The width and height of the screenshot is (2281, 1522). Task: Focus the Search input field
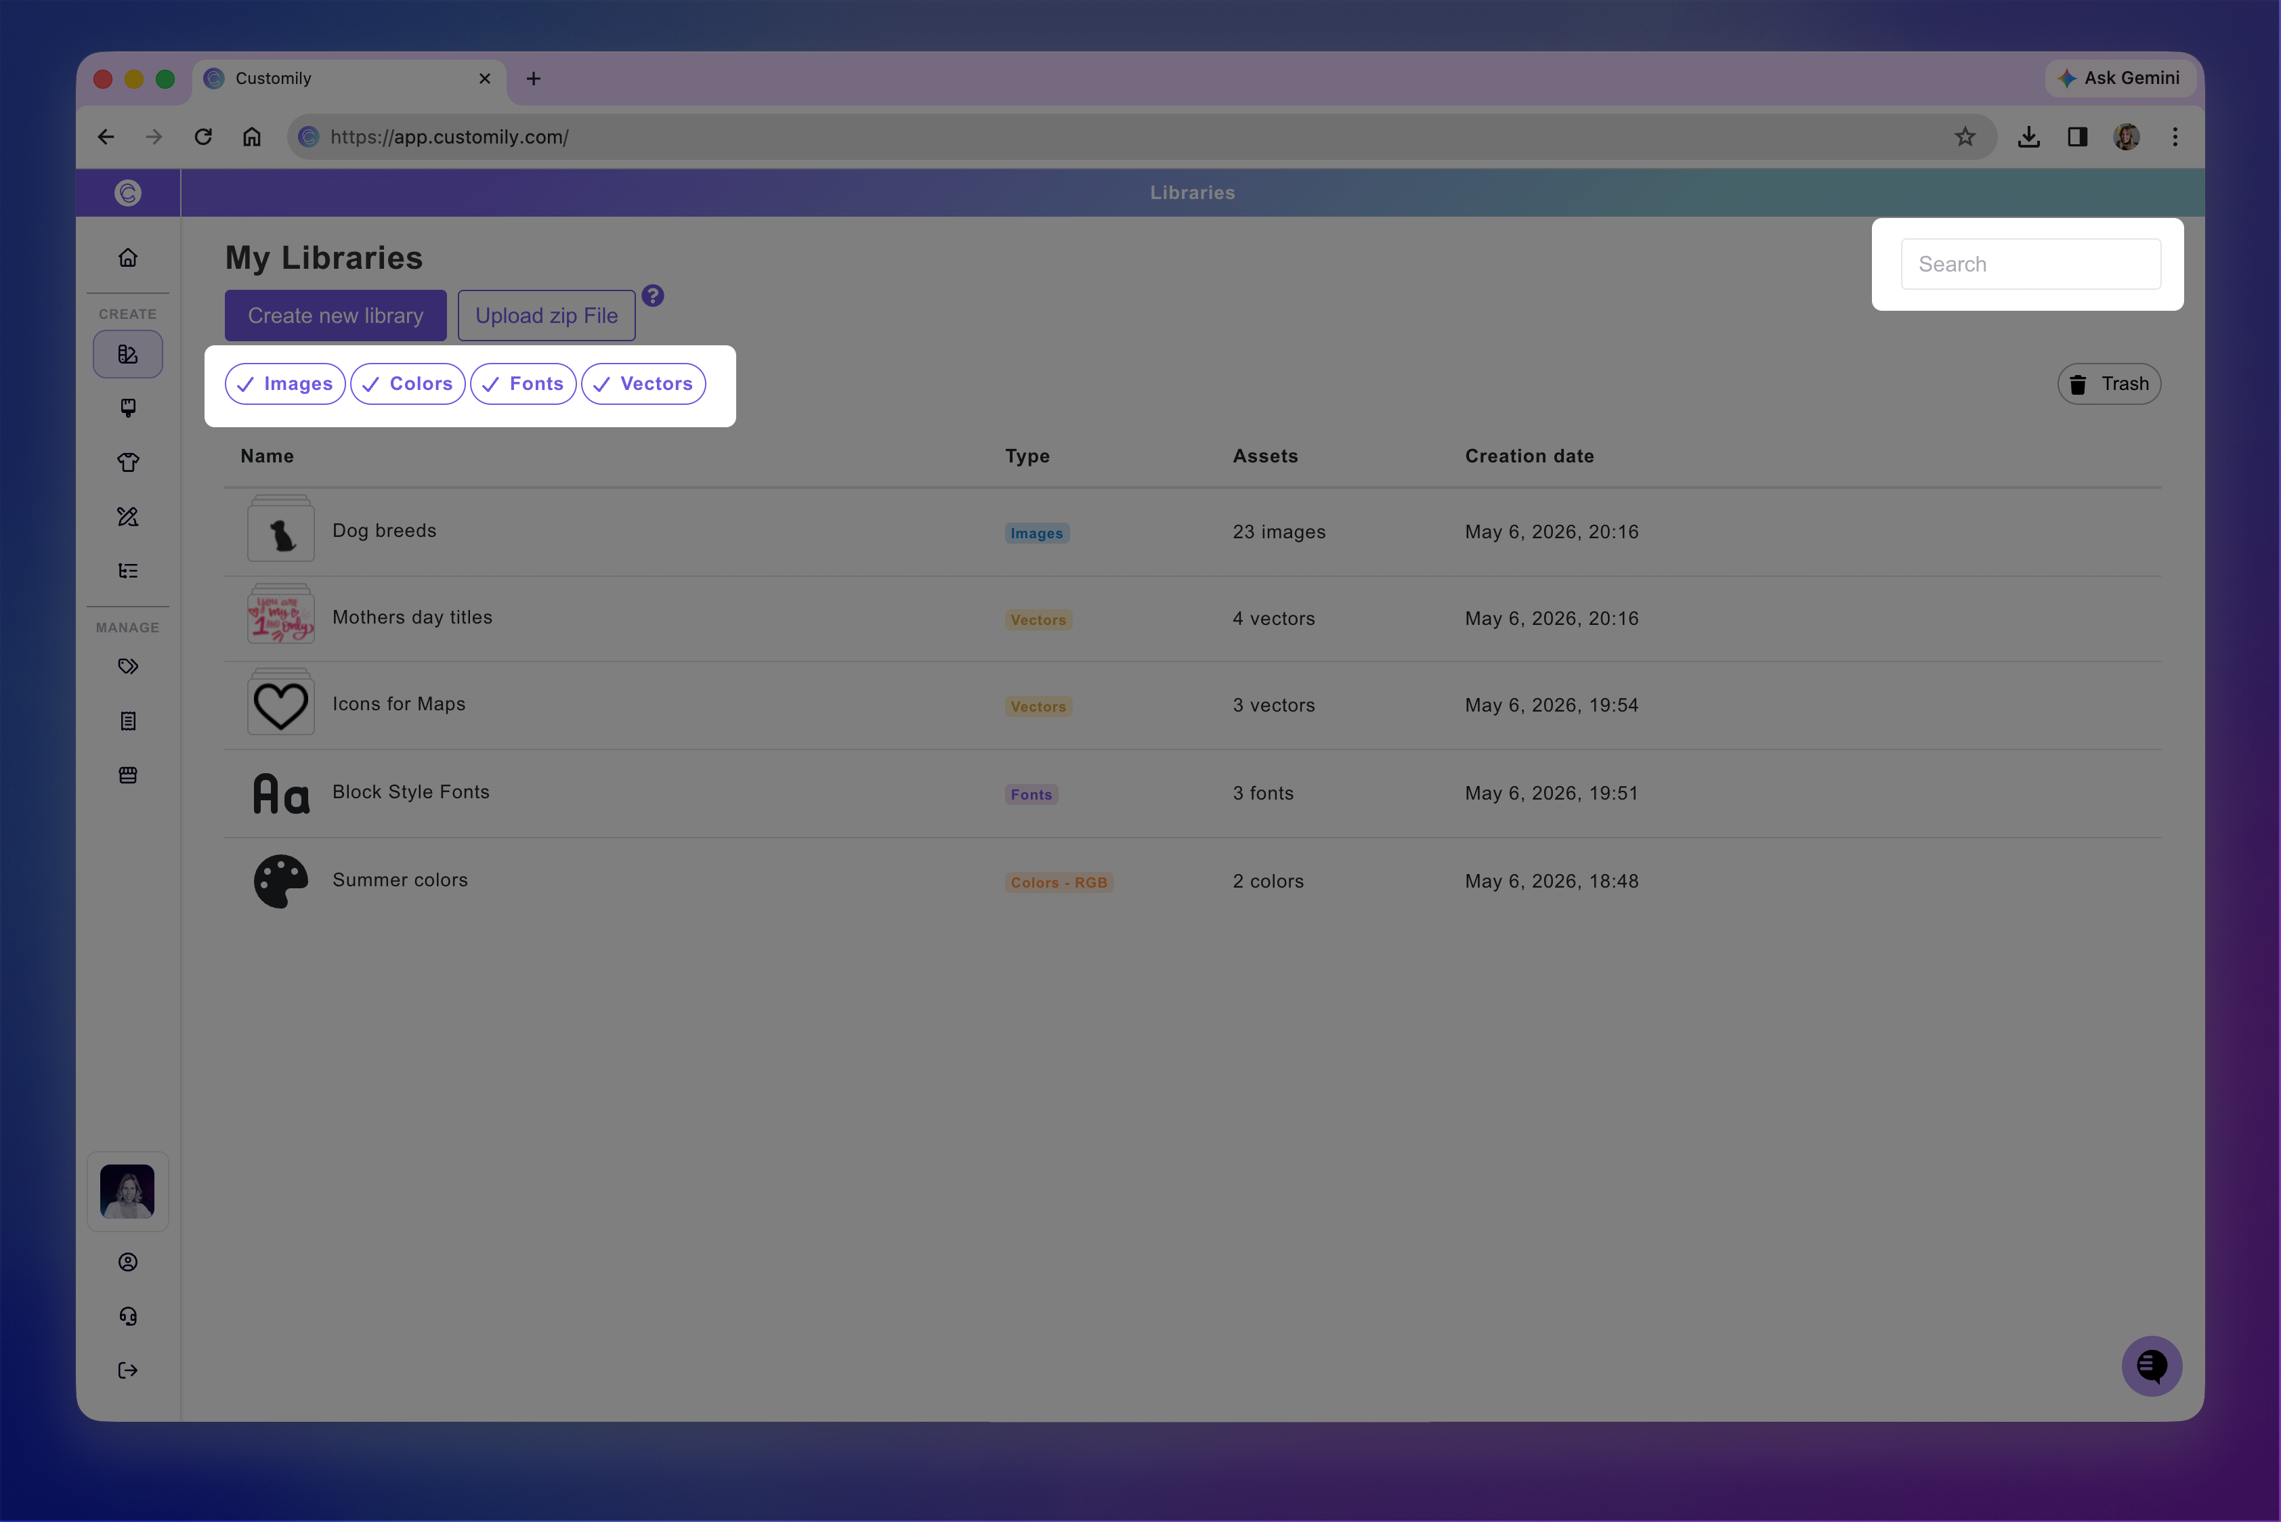click(2030, 264)
